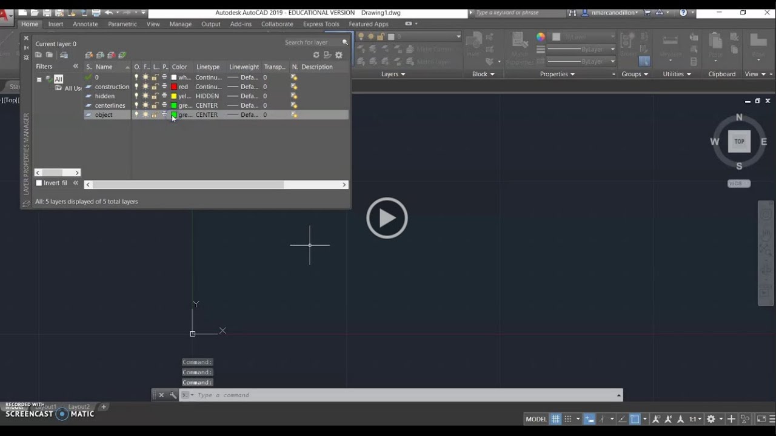Click annotation monitor plus icon in status bar
The height and width of the screenshot is (436, 776).
pyautogui.click(x=731, y=419)
